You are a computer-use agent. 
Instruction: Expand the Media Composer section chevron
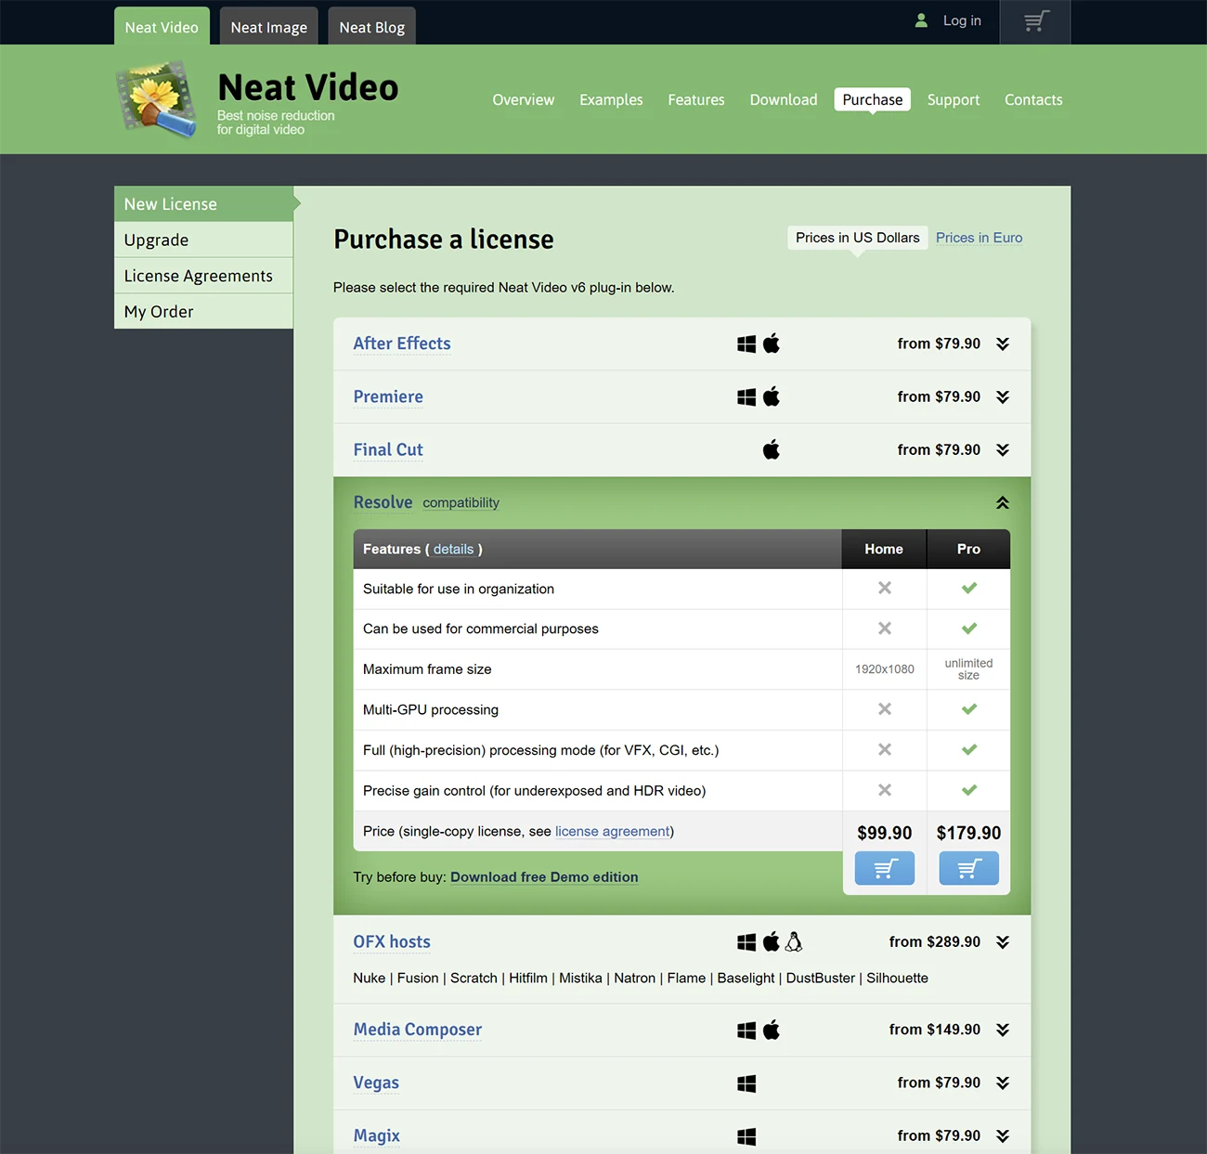point(1003,1030)
